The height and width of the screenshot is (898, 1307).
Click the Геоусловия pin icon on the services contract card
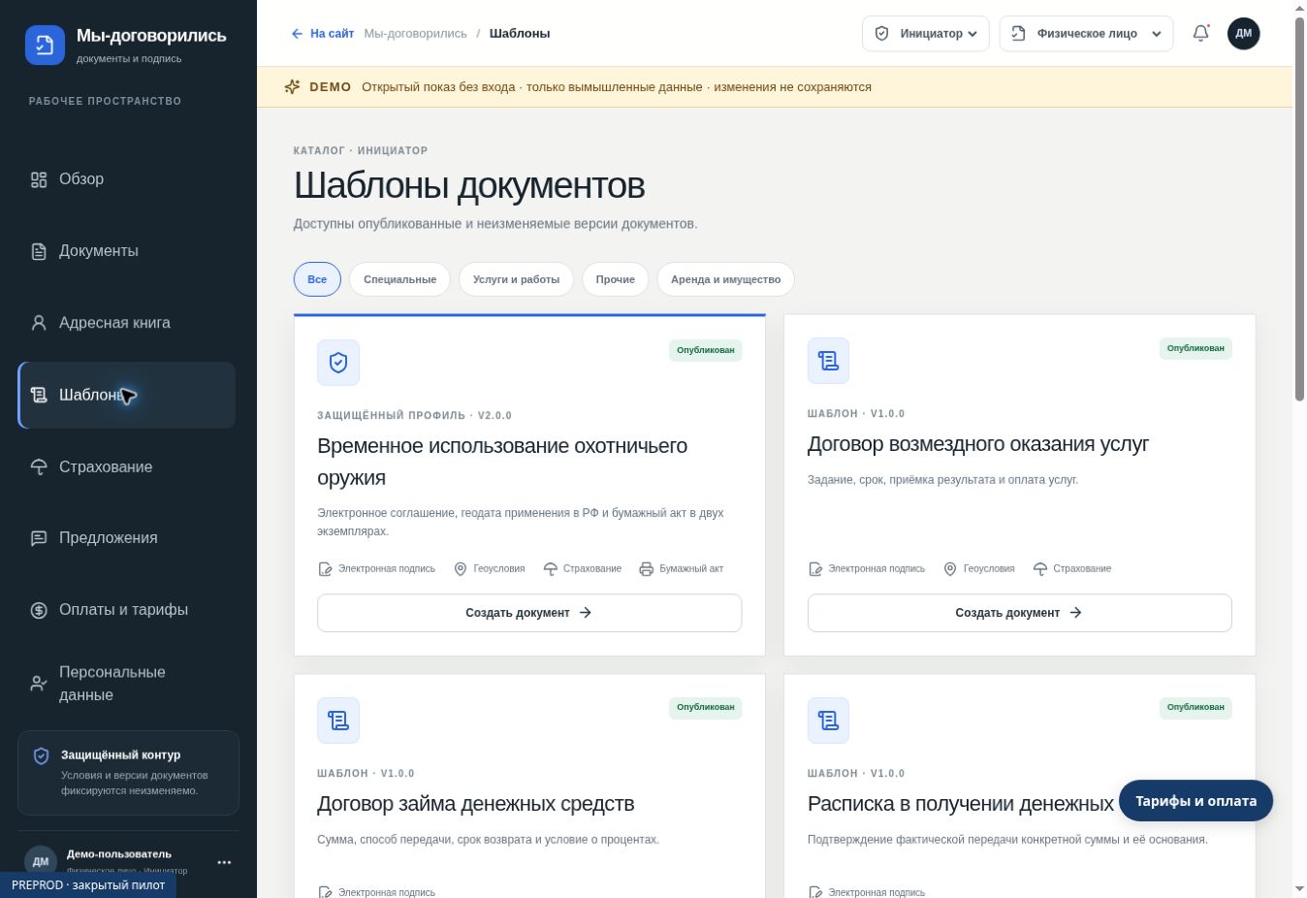tap(950, 569)
